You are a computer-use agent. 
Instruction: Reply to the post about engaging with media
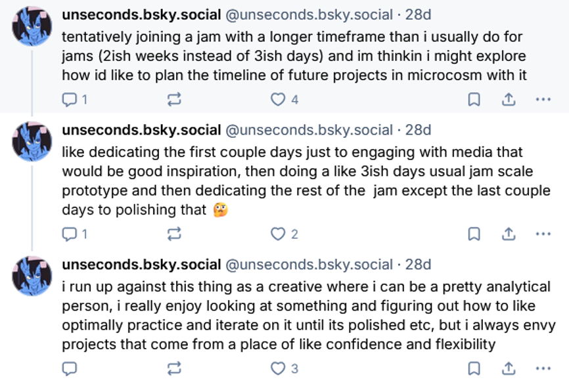pyautogui.click(x=69, y=234)
